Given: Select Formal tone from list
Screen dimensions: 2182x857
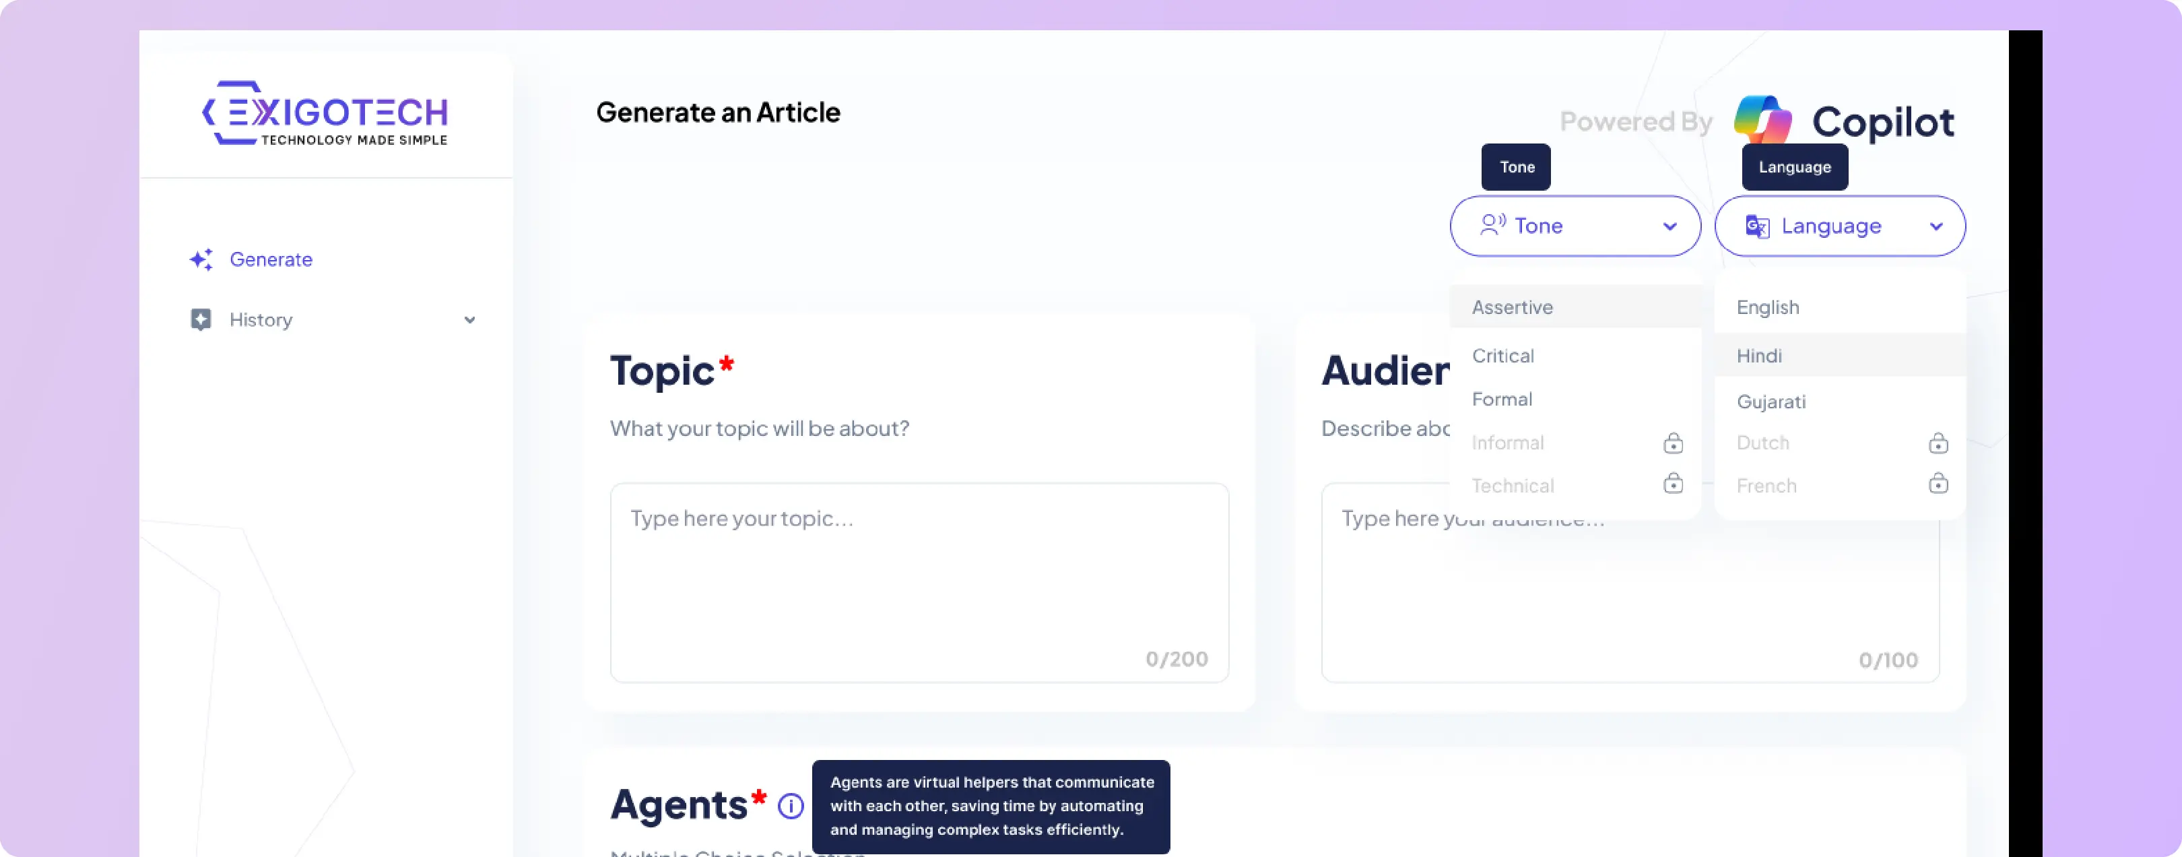Looking at the screenshot, I should (x=1503, y=398).
